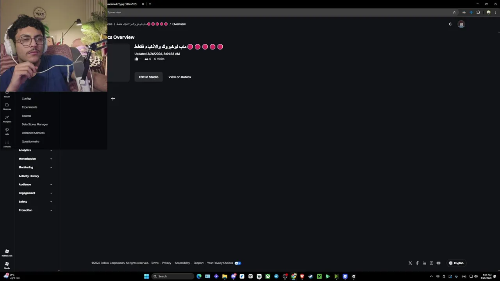Open File Explorer from taskbar
Screen dimensions: 500x281
(225, 276)
